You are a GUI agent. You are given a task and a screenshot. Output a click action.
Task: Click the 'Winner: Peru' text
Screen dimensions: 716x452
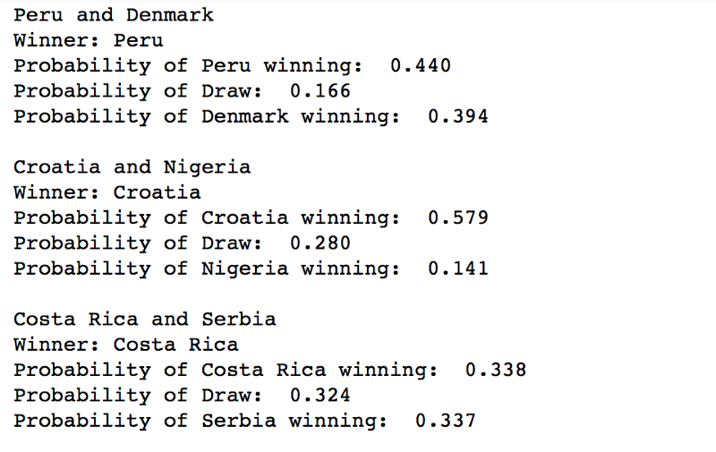click(88, 40)
